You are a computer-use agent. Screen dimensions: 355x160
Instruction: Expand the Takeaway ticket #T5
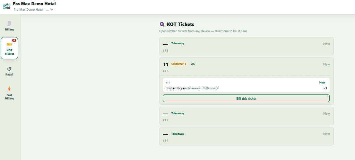coord(246,116)
